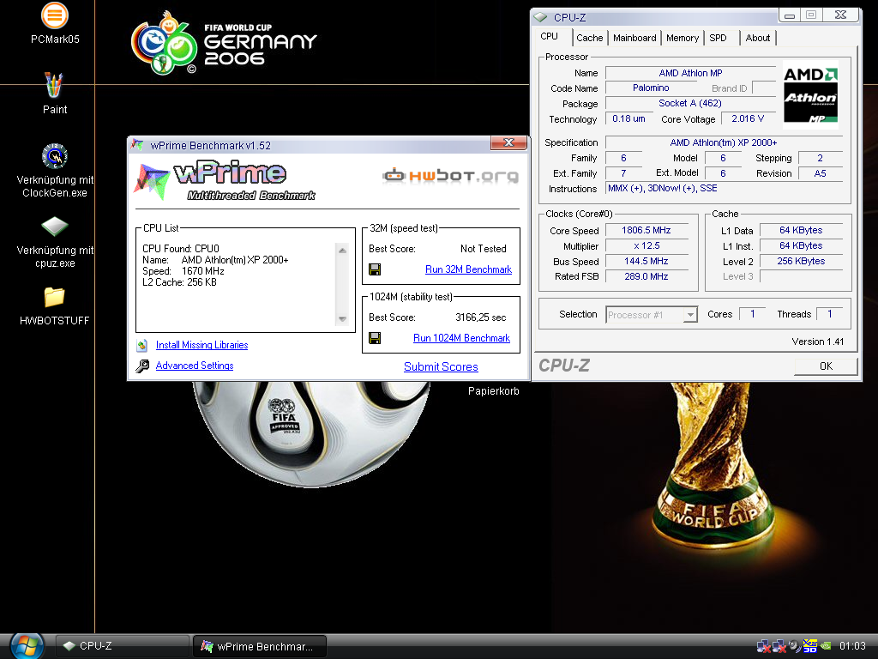
Task: Click the CPU-Z taskbar button
Action: click(x=122, y=646)
